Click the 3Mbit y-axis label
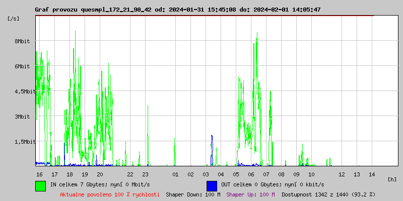Screen dimensions: 403x201 [x=22, y=117]
